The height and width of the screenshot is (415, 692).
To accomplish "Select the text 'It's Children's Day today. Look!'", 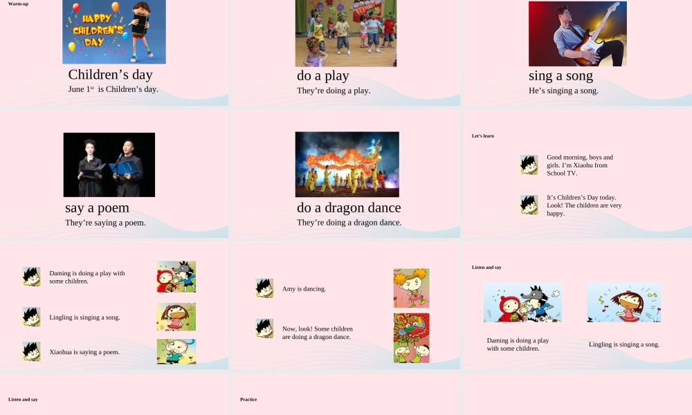I will coord(584,205).
